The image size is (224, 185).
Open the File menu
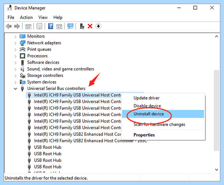point(11,18)
